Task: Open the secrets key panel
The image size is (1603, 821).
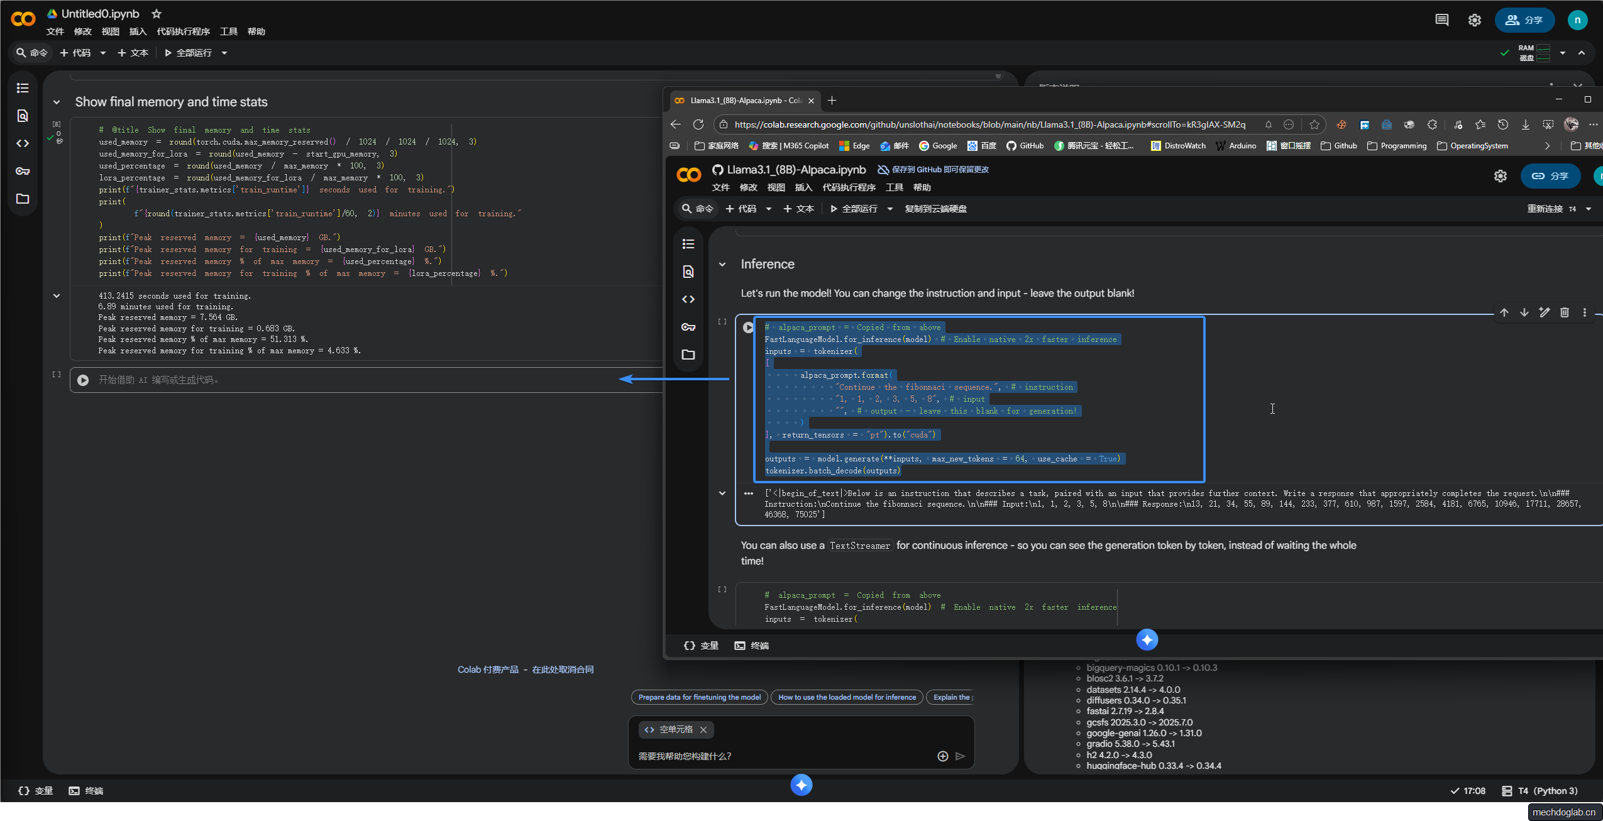Action: [23, 171]
